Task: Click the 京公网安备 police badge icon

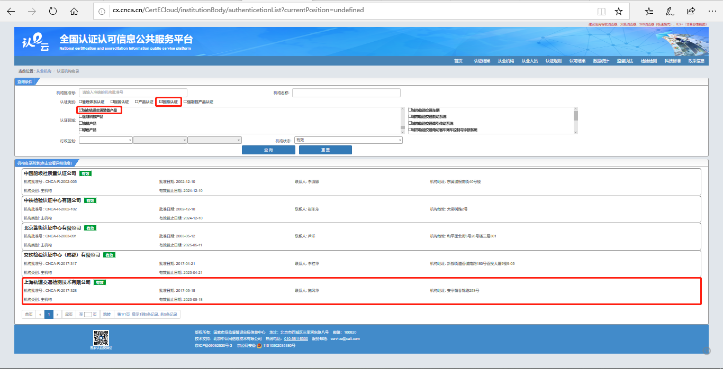Action: tap(259, 346)
